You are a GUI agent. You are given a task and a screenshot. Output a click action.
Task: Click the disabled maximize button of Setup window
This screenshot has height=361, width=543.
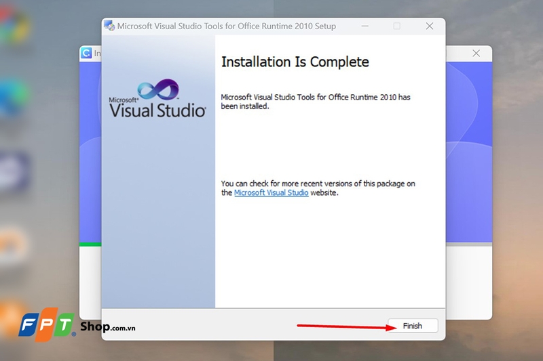[397, 26]
